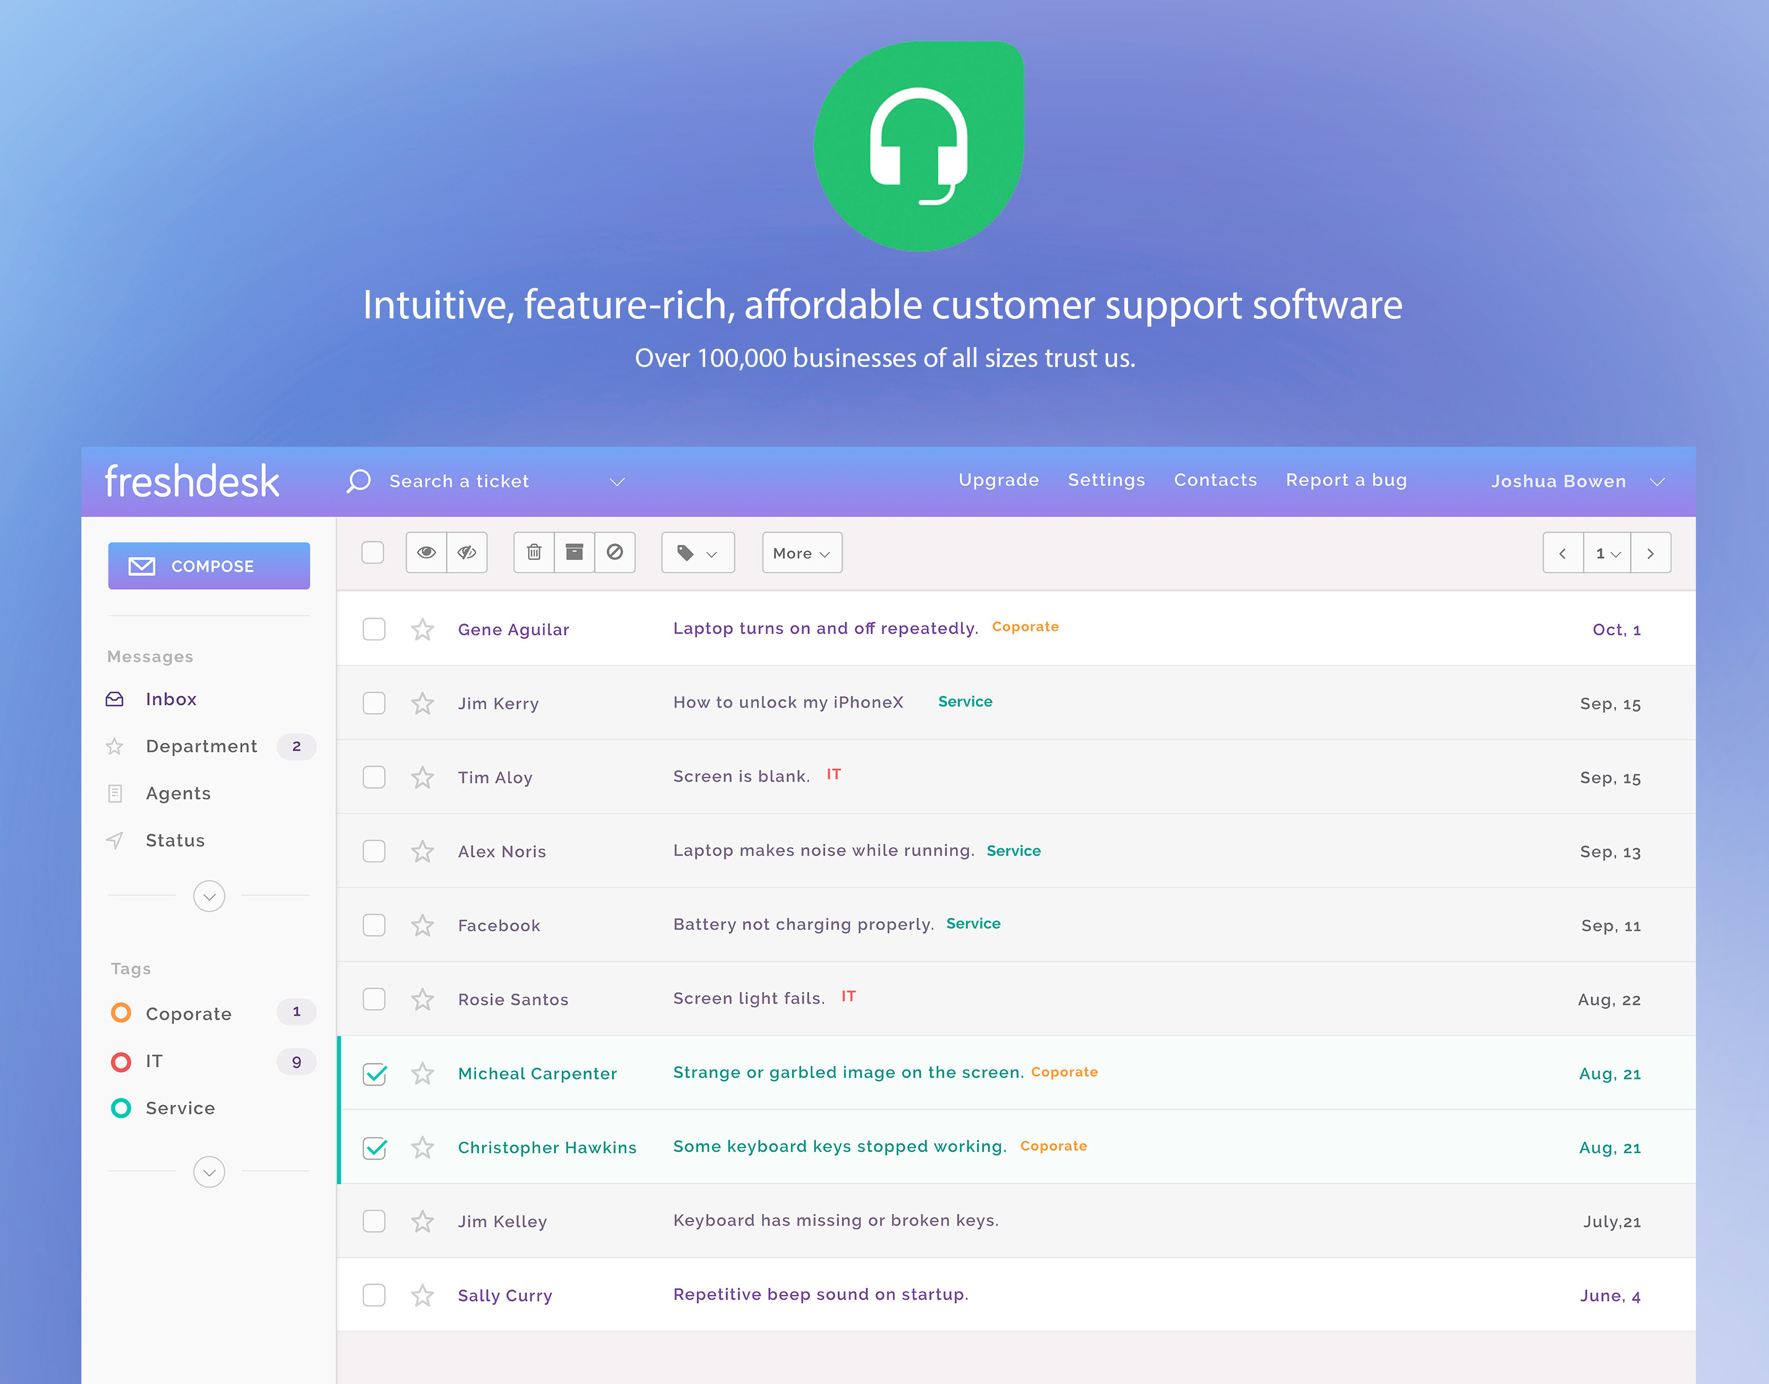Screen dimensions: 1769x1384
Task: Click the Status paper-plane icon
Action: [115, 840]
